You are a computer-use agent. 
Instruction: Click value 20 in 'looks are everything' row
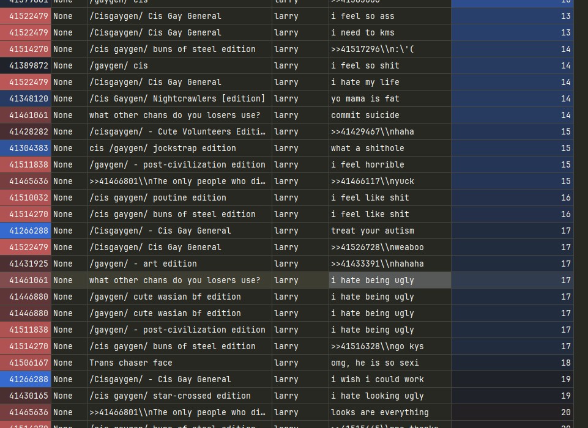(512, 412)
